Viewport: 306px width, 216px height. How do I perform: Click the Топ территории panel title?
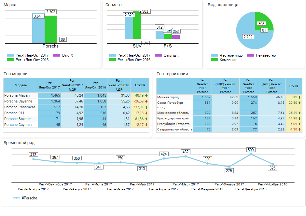coord(172,74)
